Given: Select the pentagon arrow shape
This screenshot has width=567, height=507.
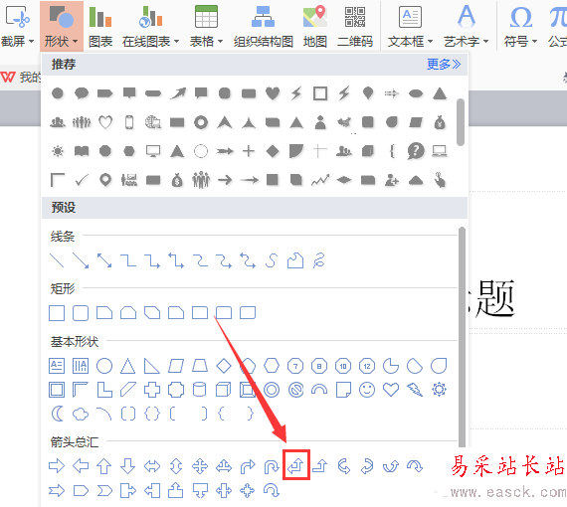Looking at the screenshot, I should point(81,490).
